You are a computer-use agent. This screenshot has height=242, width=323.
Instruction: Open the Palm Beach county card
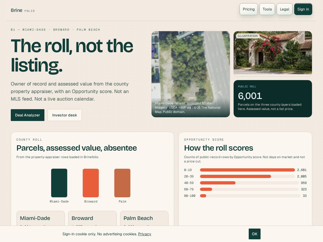(x=144, y=218)
